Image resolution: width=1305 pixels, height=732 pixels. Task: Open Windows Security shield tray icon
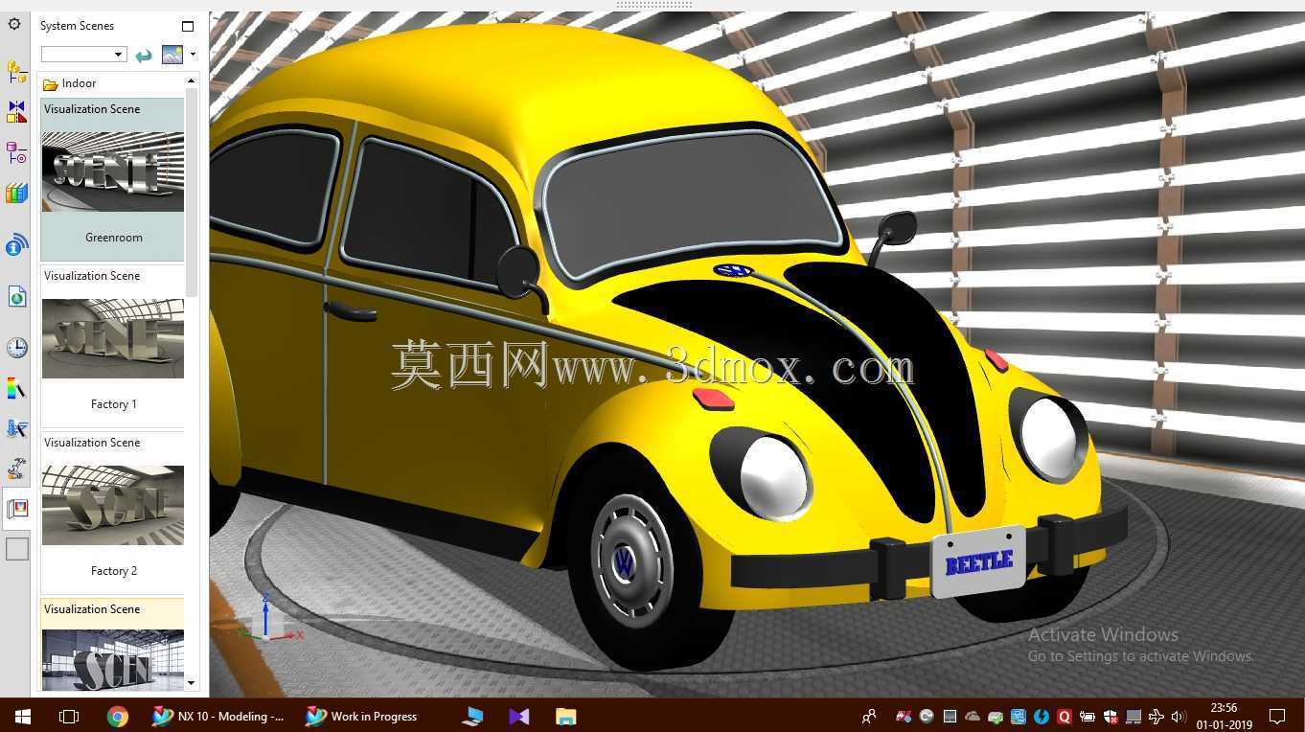[x=1110, y=717]
